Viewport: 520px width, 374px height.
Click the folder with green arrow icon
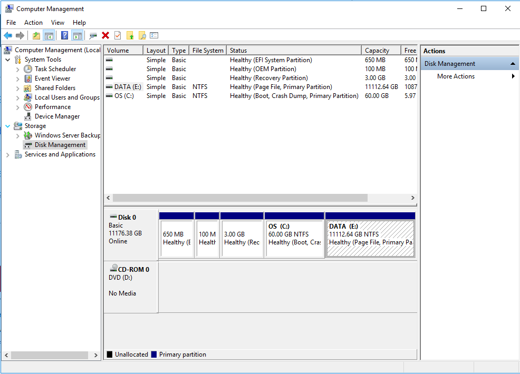(130, 35)
